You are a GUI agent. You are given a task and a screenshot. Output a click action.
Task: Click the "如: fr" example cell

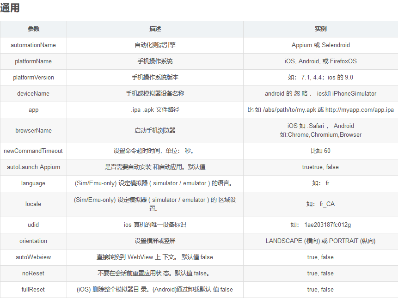[x=321, y=183]
